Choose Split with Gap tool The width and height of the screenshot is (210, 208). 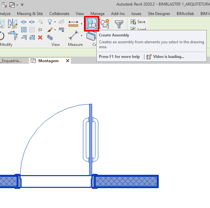32,22
